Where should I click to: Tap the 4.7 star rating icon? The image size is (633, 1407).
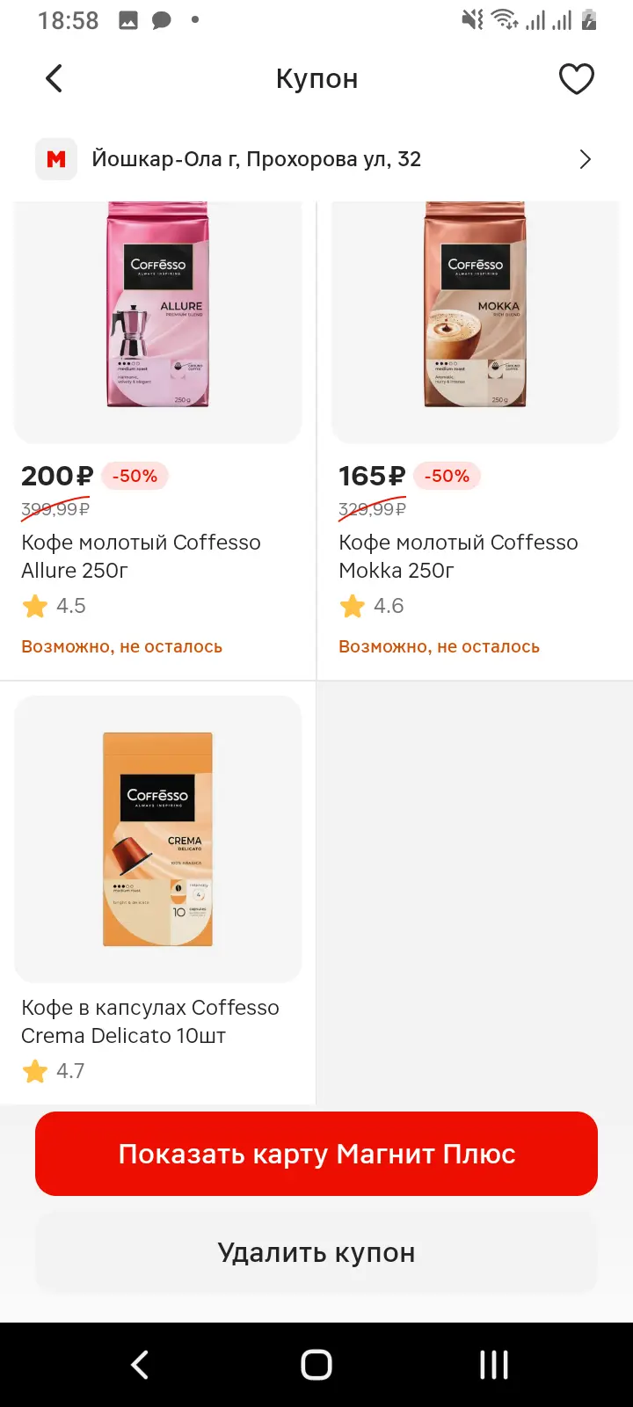pos(35,1071)
